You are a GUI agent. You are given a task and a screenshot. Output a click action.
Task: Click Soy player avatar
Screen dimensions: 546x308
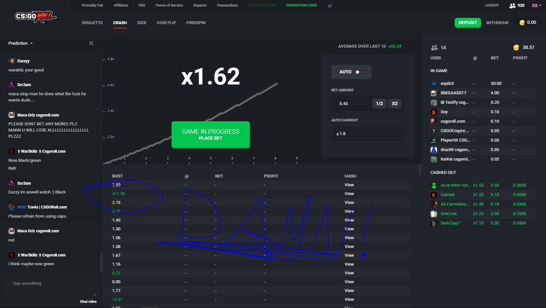point(434,112)
